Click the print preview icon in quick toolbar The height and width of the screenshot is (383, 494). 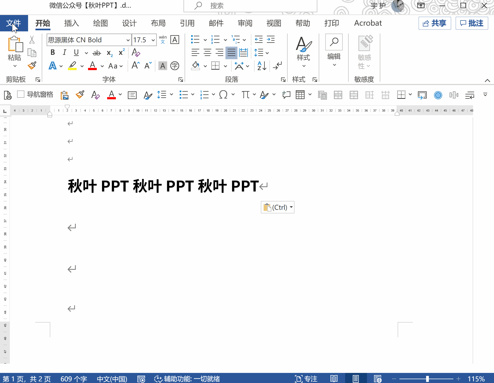point(8,95)
